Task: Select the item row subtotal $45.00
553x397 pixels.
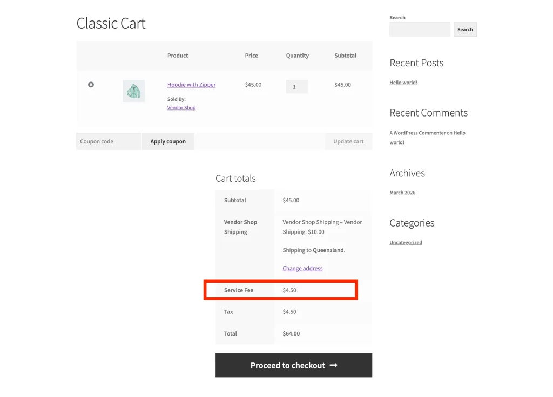Action: click(x=343, y=85)
